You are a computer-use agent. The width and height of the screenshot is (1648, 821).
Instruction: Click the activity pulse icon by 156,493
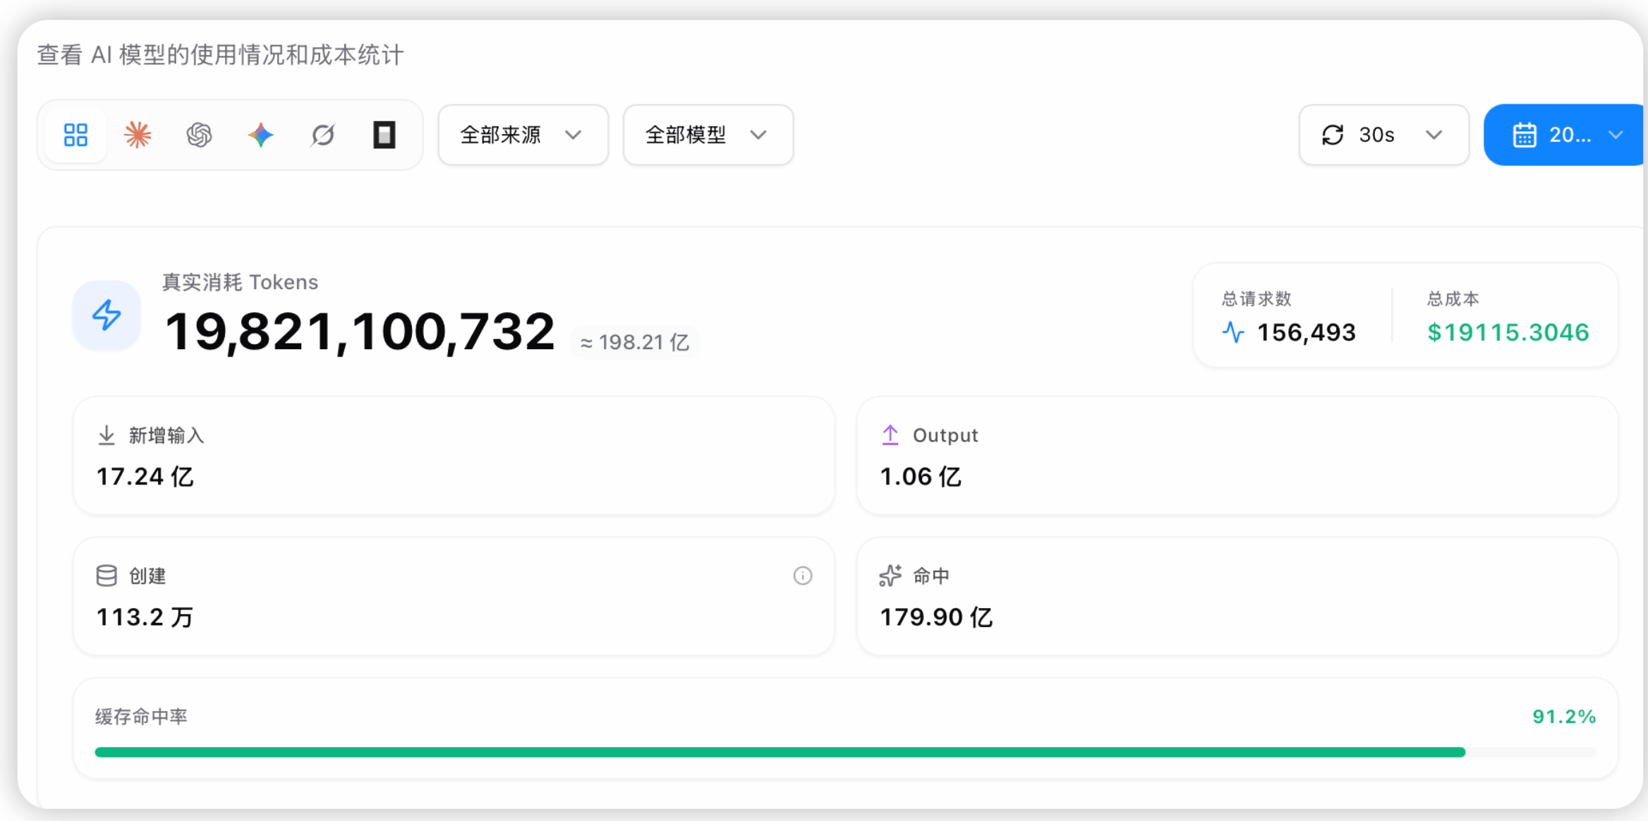click(x=1233, y=332)
